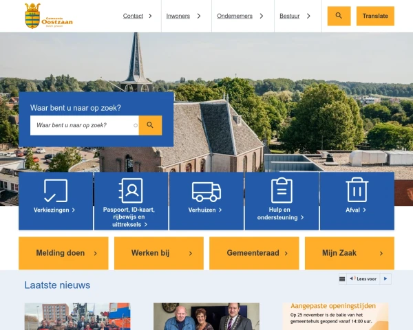This screenshot has width=413, height=330.
Task: Open Verkiezingen checkbox icon tile
Action: tap(56, 191)
